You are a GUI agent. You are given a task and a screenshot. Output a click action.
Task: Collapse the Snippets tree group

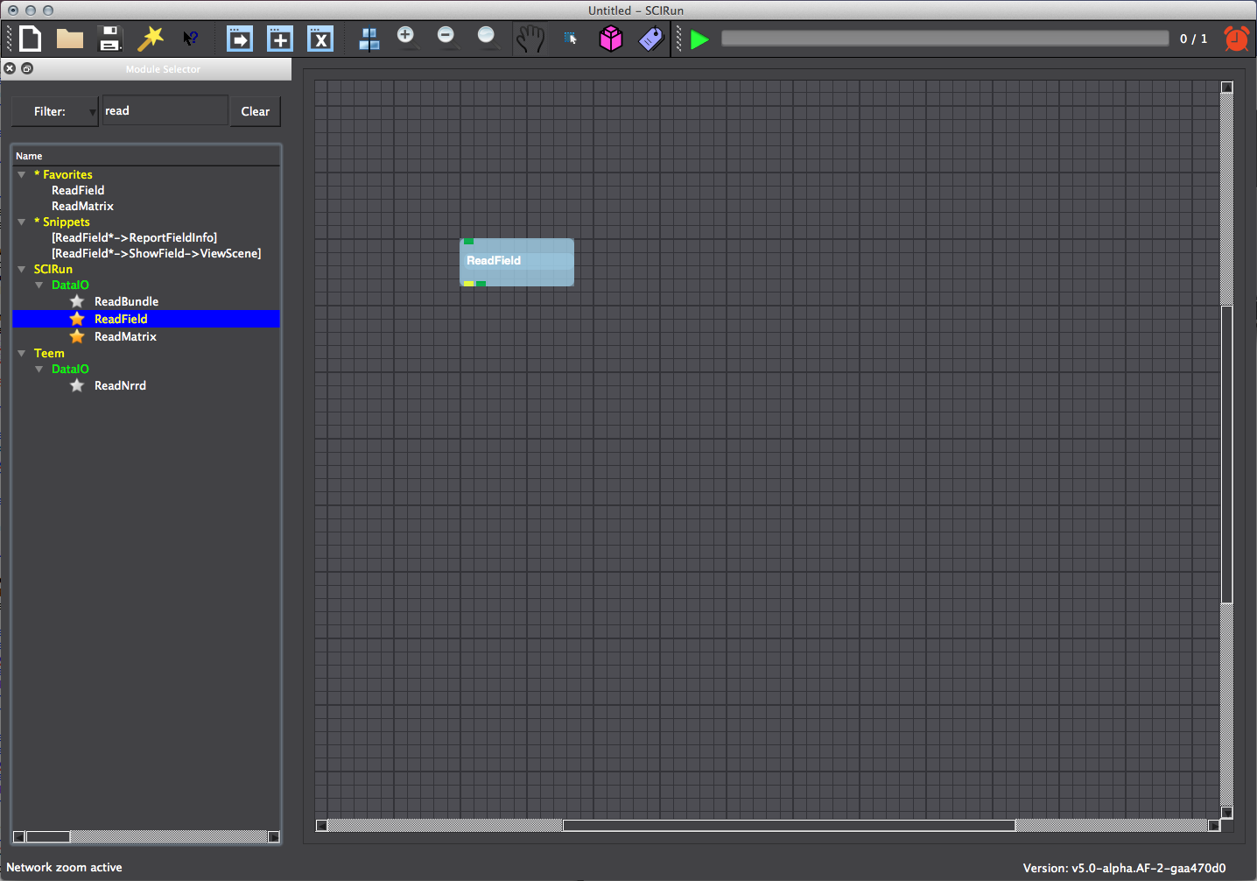[x=22, y=222]
